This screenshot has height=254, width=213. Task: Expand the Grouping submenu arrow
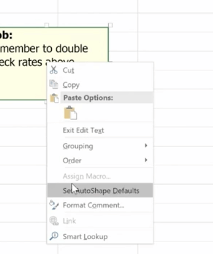(x=146, y=146)
